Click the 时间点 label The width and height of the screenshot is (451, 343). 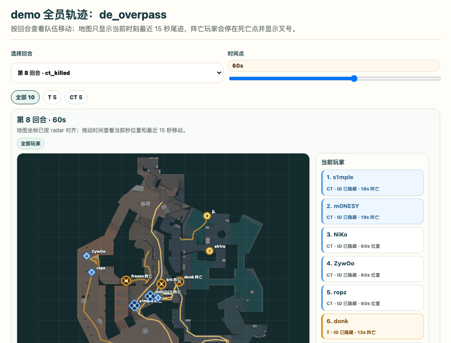(x=236, y=54)
